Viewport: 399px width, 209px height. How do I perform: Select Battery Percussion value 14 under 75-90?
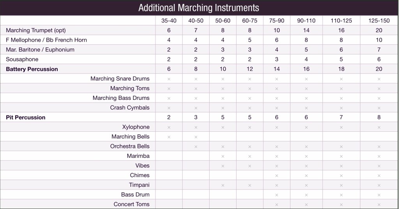(277, 69)
